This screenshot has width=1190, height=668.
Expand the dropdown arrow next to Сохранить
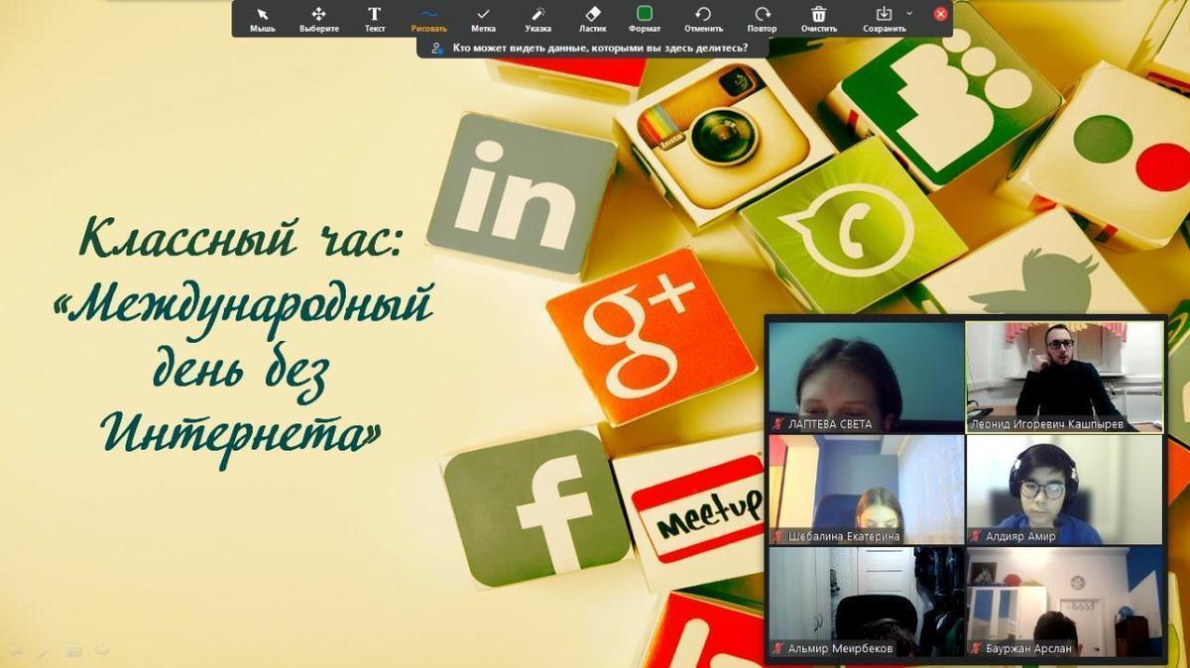(x=909, y=13)
